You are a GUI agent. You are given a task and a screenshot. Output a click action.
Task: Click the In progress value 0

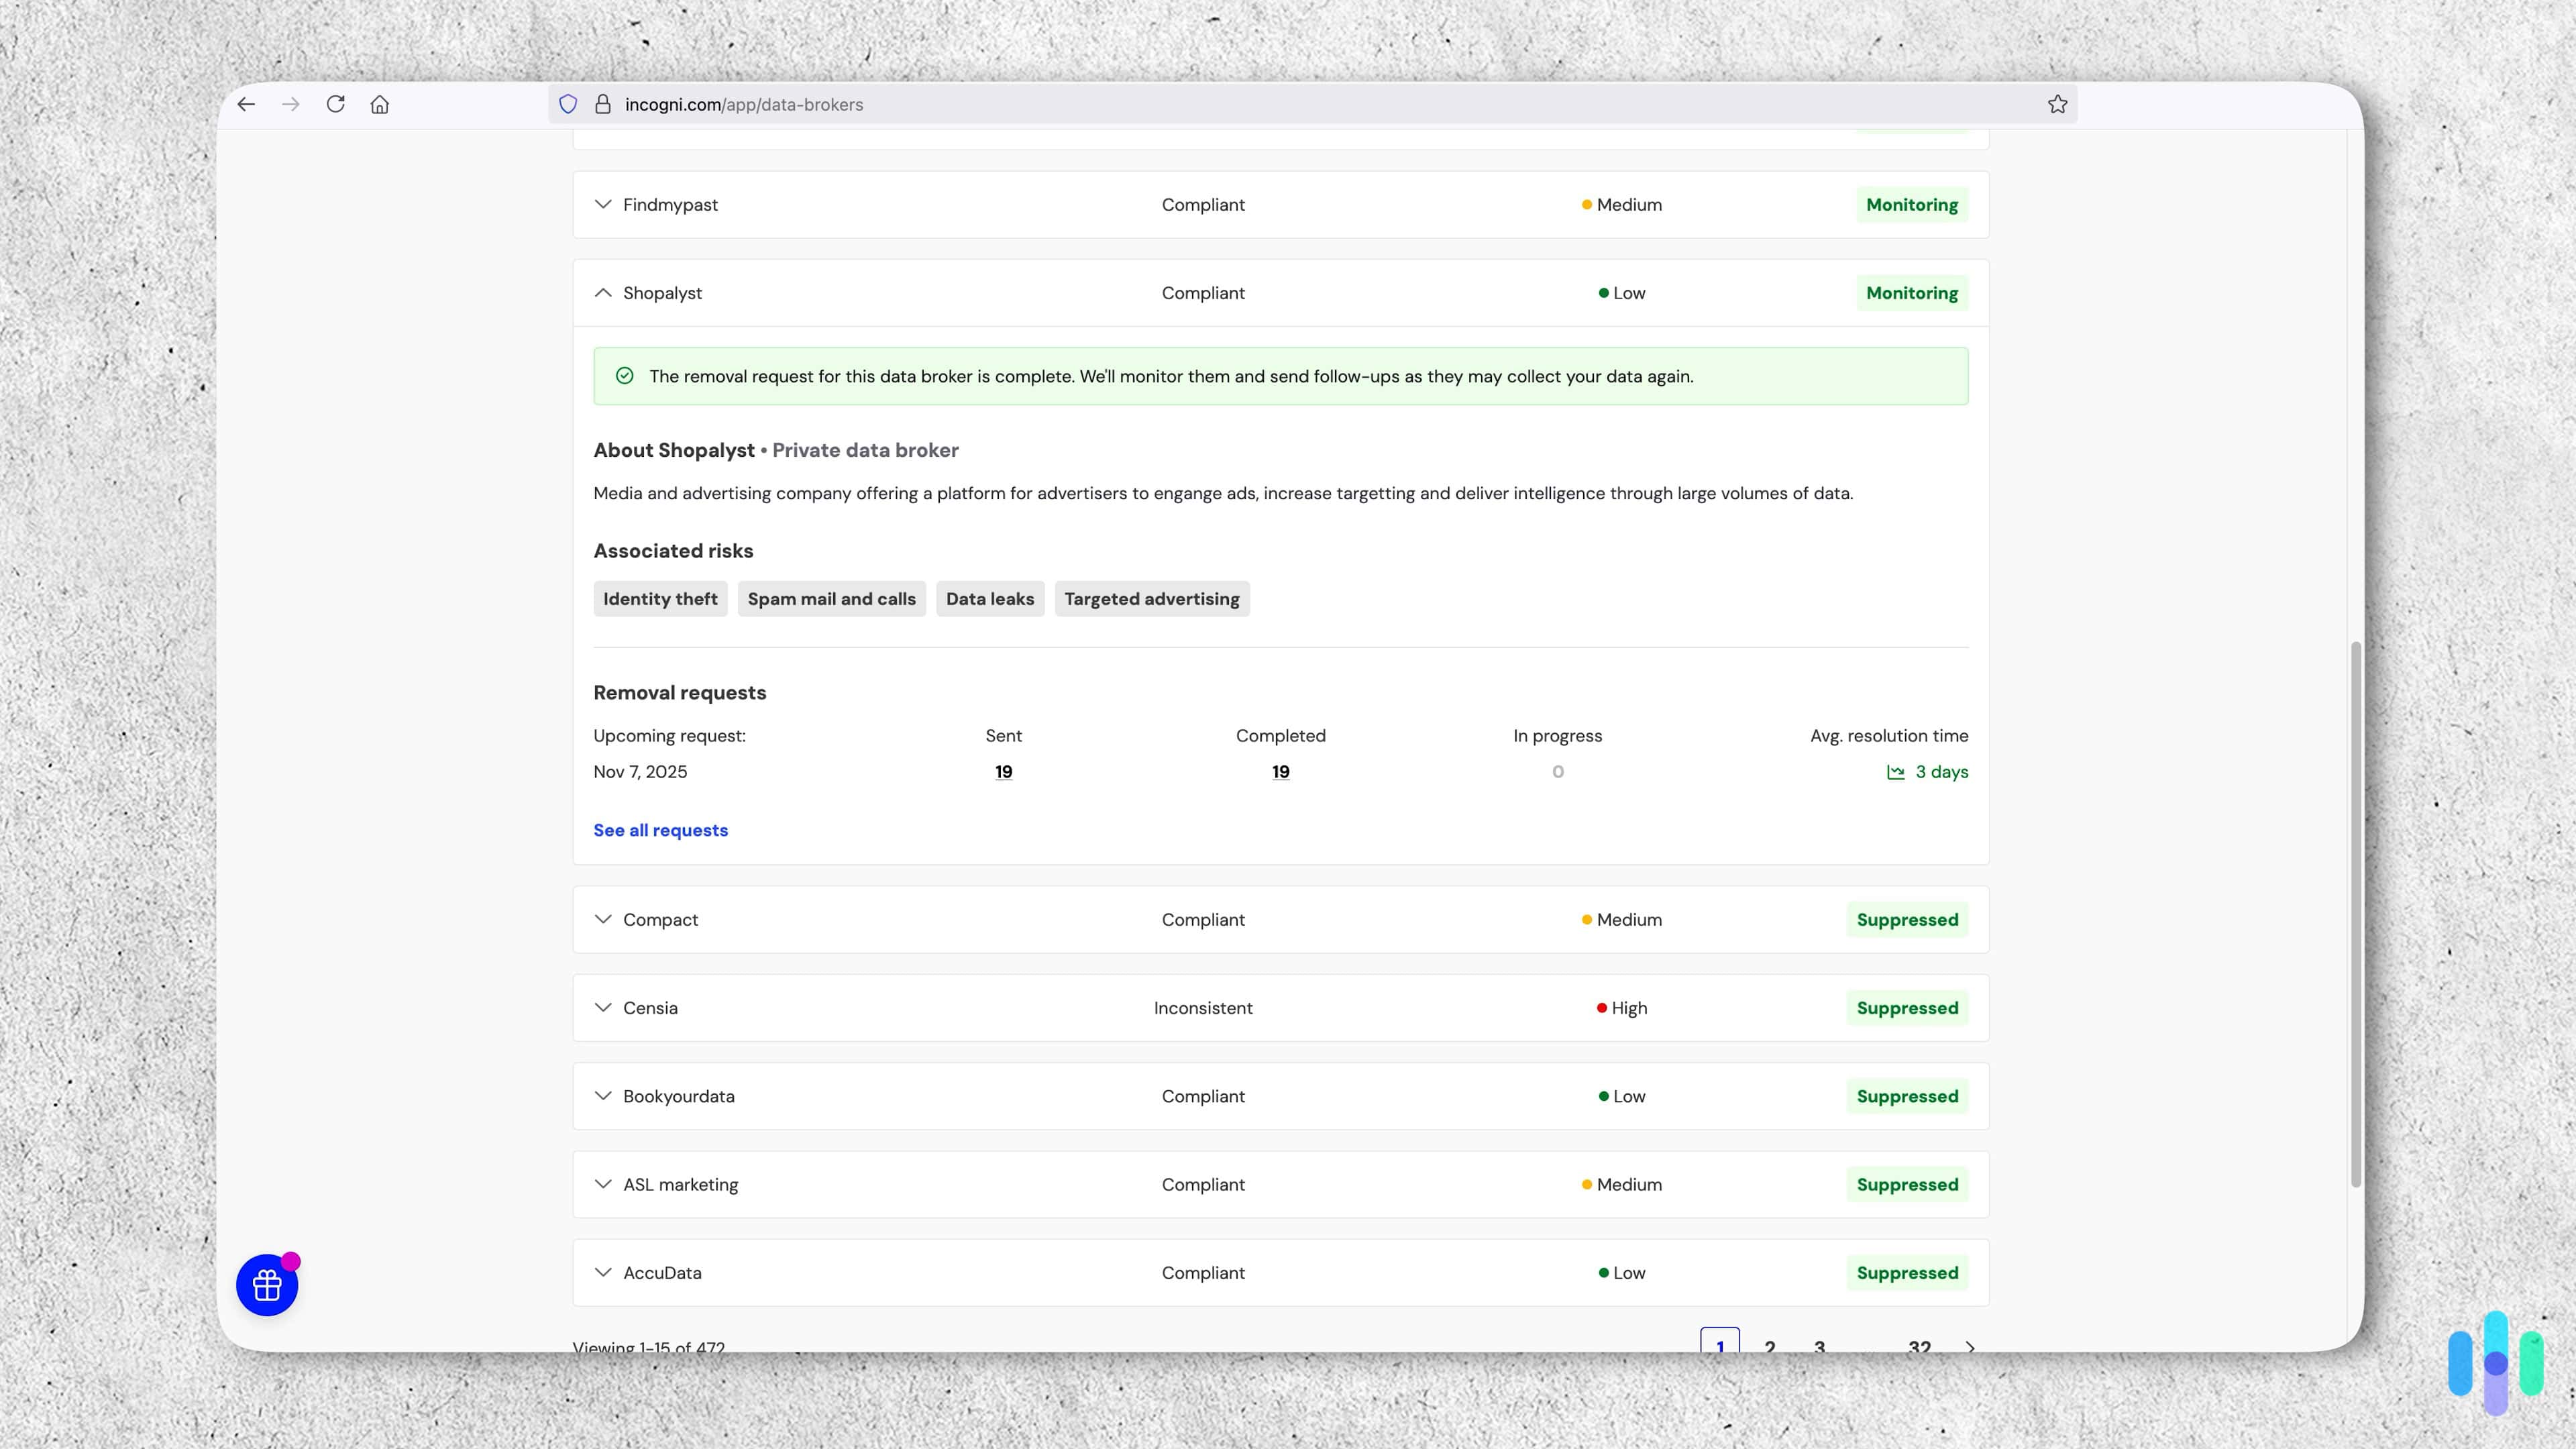pos(1558,772)
